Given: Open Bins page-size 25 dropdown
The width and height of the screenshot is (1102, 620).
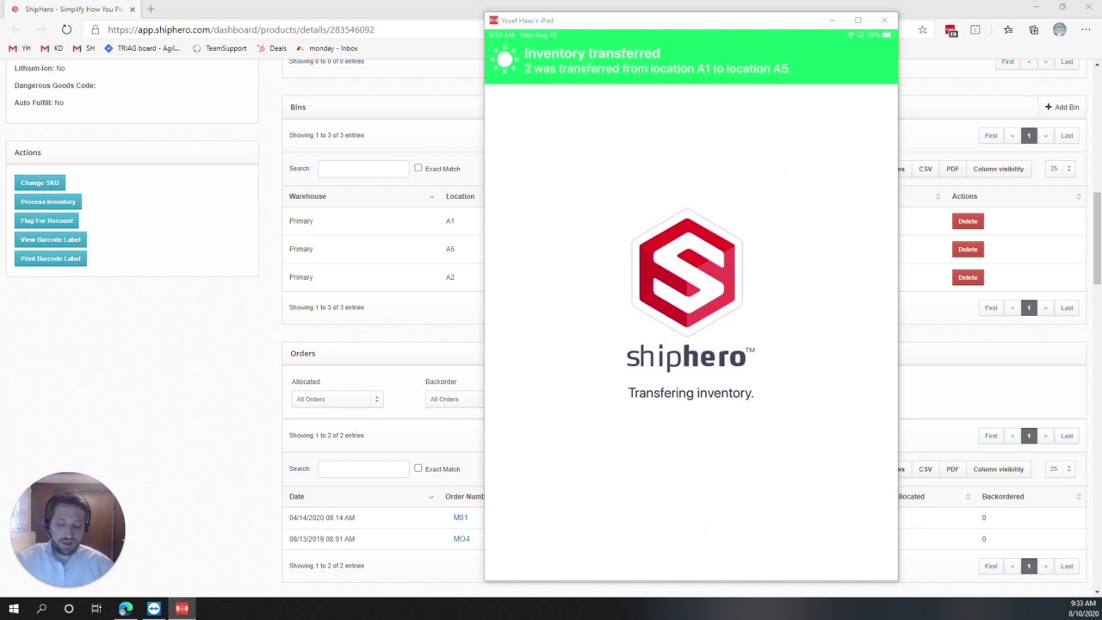Looking at the screenshot, I should coord(1061,169).
